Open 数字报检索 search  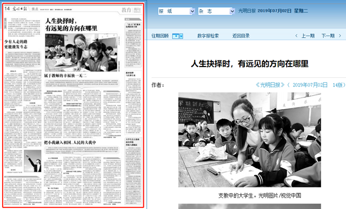pos(208,36)
